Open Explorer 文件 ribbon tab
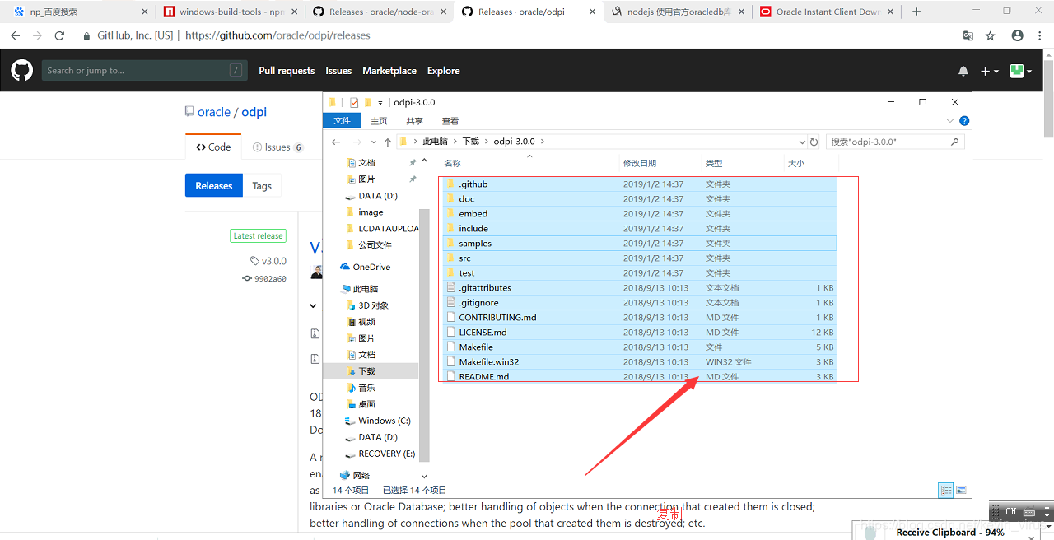 [x=343, y=121]
